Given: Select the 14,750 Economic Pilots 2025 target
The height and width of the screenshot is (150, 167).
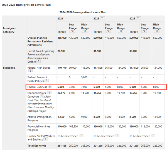Looking at the screenshot, I should point(97,93).
